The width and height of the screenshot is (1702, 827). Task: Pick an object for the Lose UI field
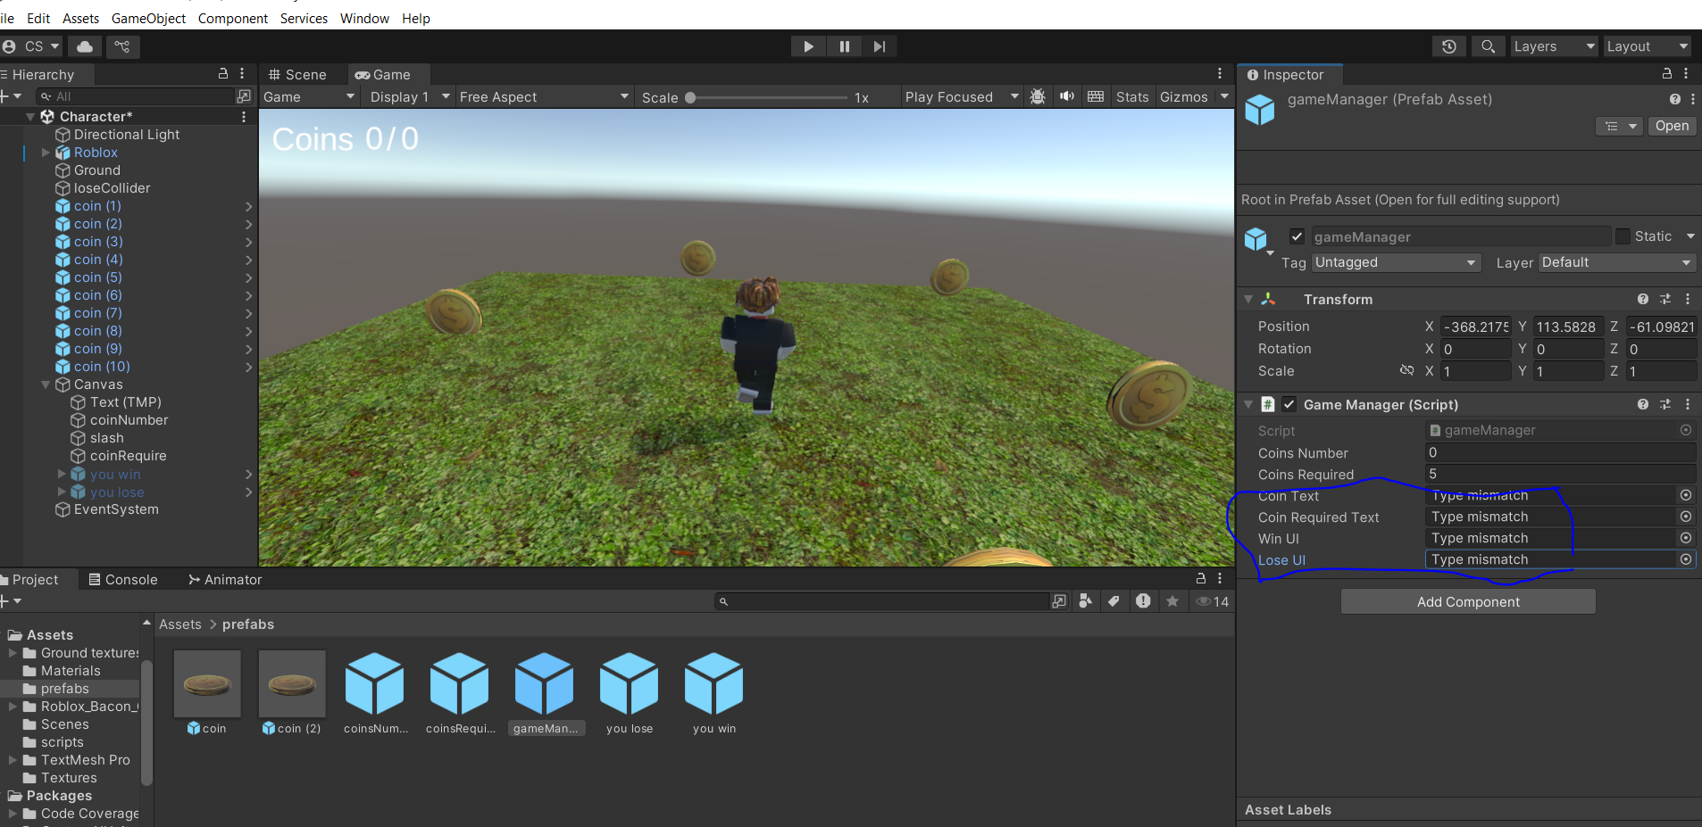click(x=1686, y=559)
